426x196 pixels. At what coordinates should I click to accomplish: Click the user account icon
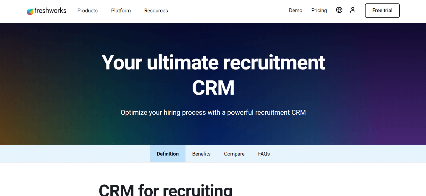pyautogui.click(x=353, y=10)
